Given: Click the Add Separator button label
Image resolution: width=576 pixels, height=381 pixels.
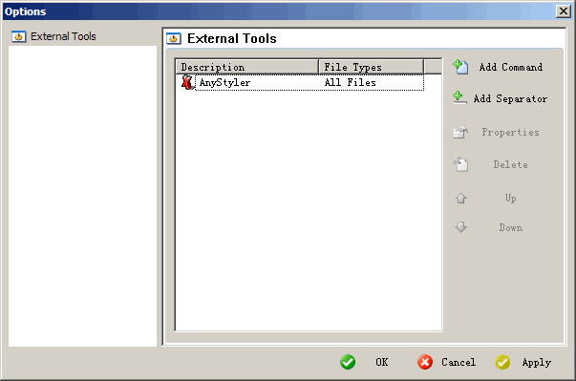Looking at the screenshot, I should pyautogui.click(x=510, y=98).
